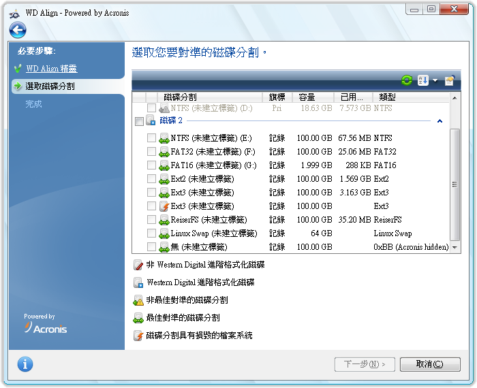Check the FAT32 (F:) partition checkbox

coord(151,151)
